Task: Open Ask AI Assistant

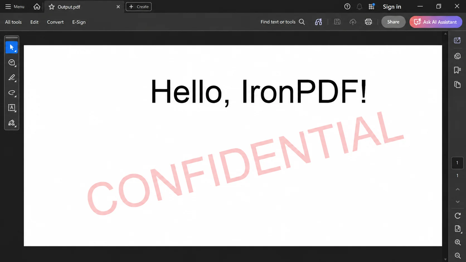Action: 436,22
